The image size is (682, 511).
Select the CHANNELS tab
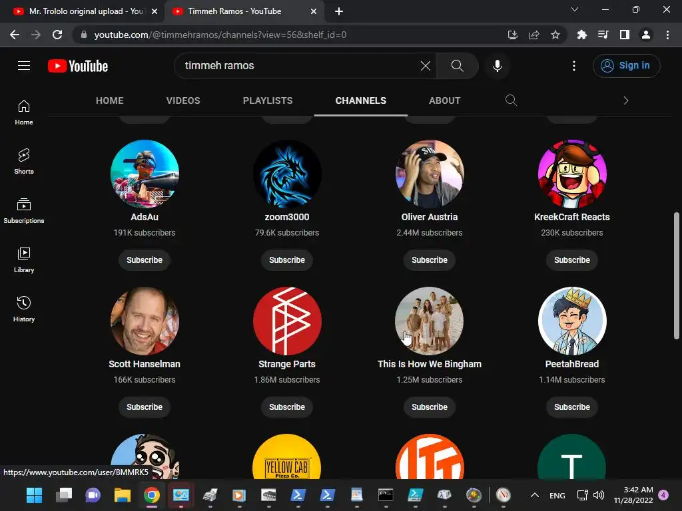click(x=360, y=100)
